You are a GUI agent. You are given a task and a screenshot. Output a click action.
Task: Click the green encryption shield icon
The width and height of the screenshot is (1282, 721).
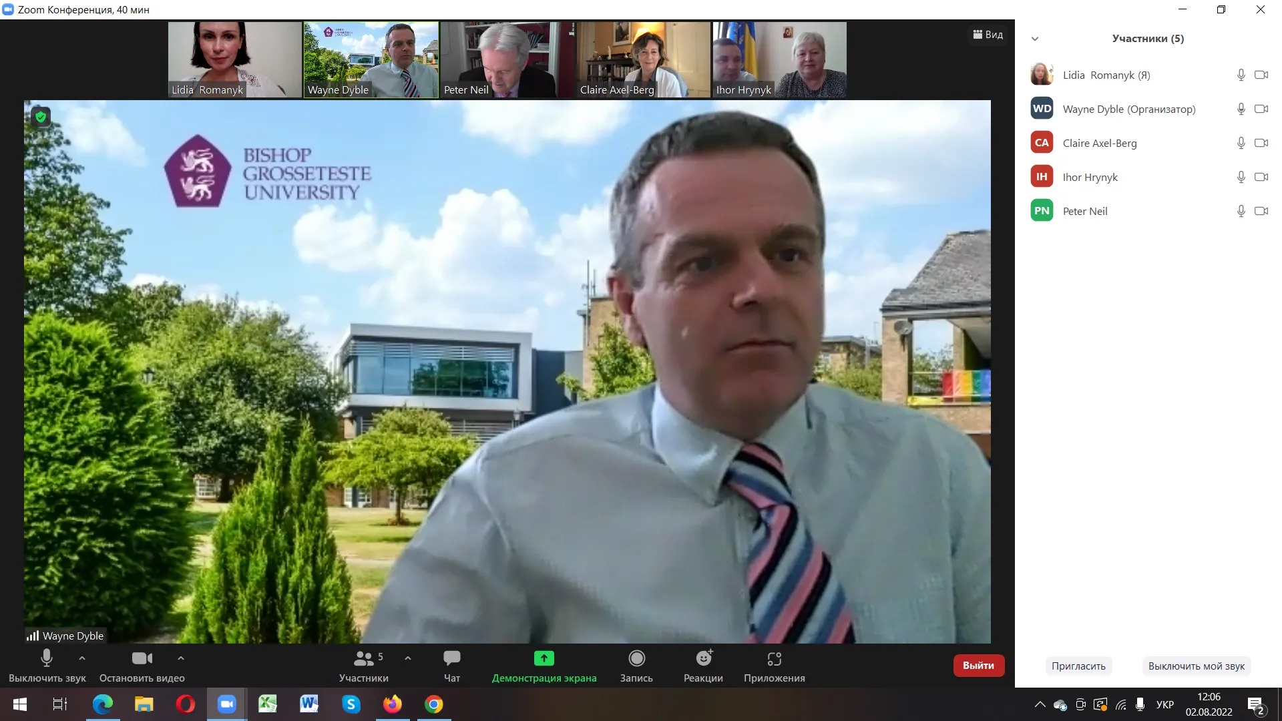tap(41, 117)
